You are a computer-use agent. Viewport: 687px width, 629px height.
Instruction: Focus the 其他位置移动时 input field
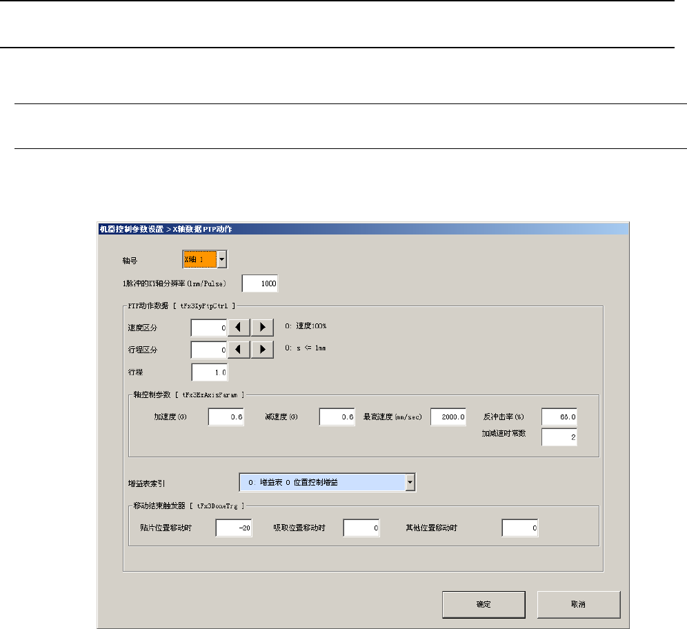click(519, 528)
